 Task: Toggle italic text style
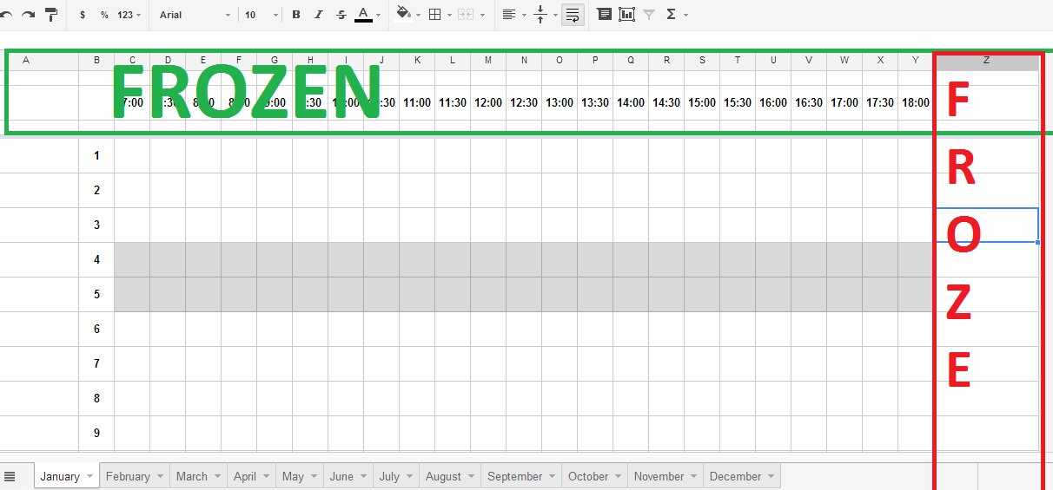pyautogui.click(x=318, y=15)
